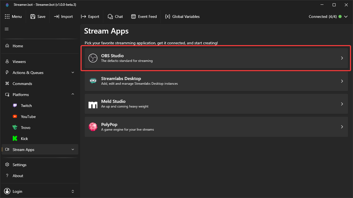Collapse the sidebar with the hamburger icon

tap(6, 29)
